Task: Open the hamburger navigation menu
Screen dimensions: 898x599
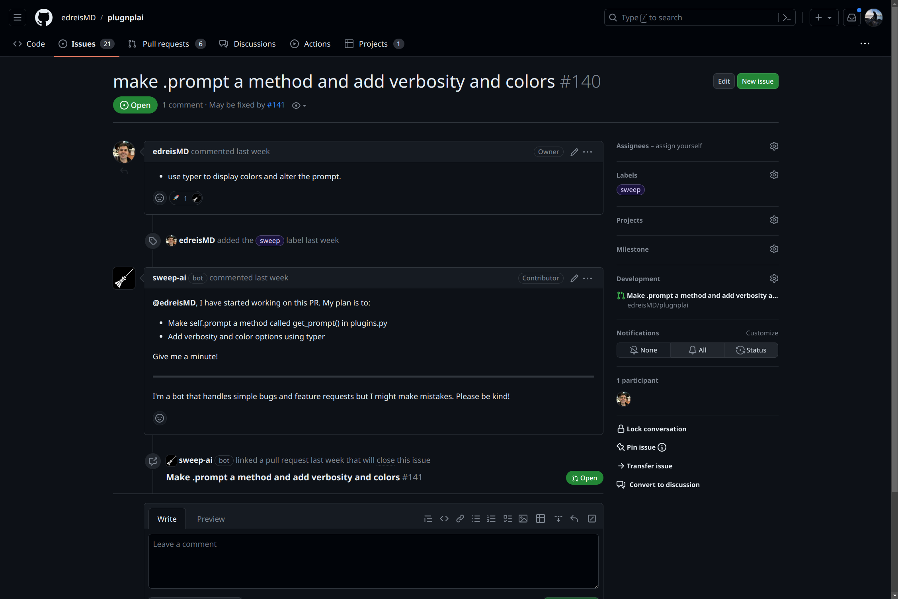Action: coord(17,18)
